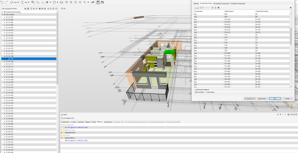This screenshot has height=153, width=298.
Task: Click the map pin footprint icon
Action: click(x=98, y=2)
